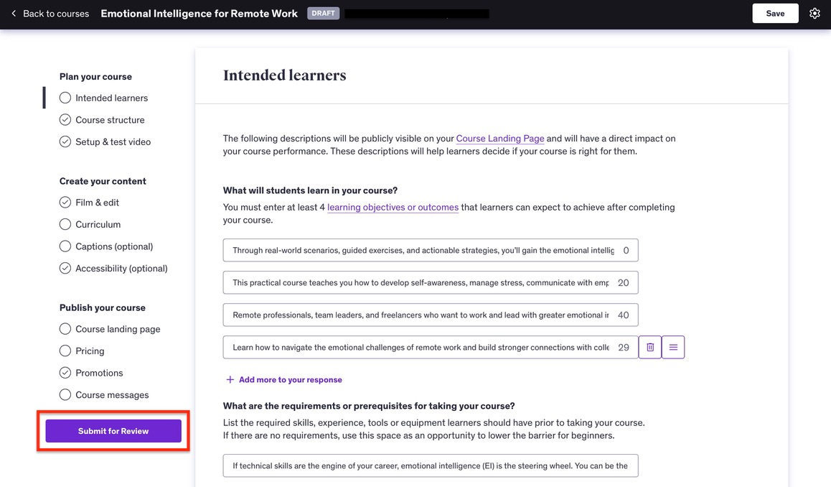The width and height of the screenshot is (831, 487).
Task: Go to Course landing page label
Action: point(118,329)
